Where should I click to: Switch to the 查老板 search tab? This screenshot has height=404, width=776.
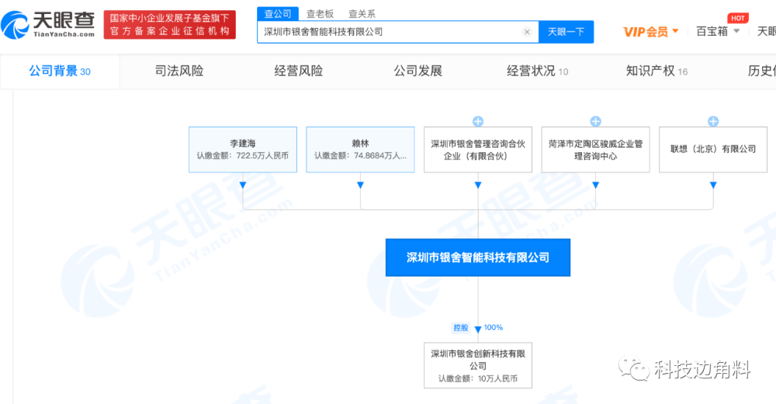[x=320, y=14]
